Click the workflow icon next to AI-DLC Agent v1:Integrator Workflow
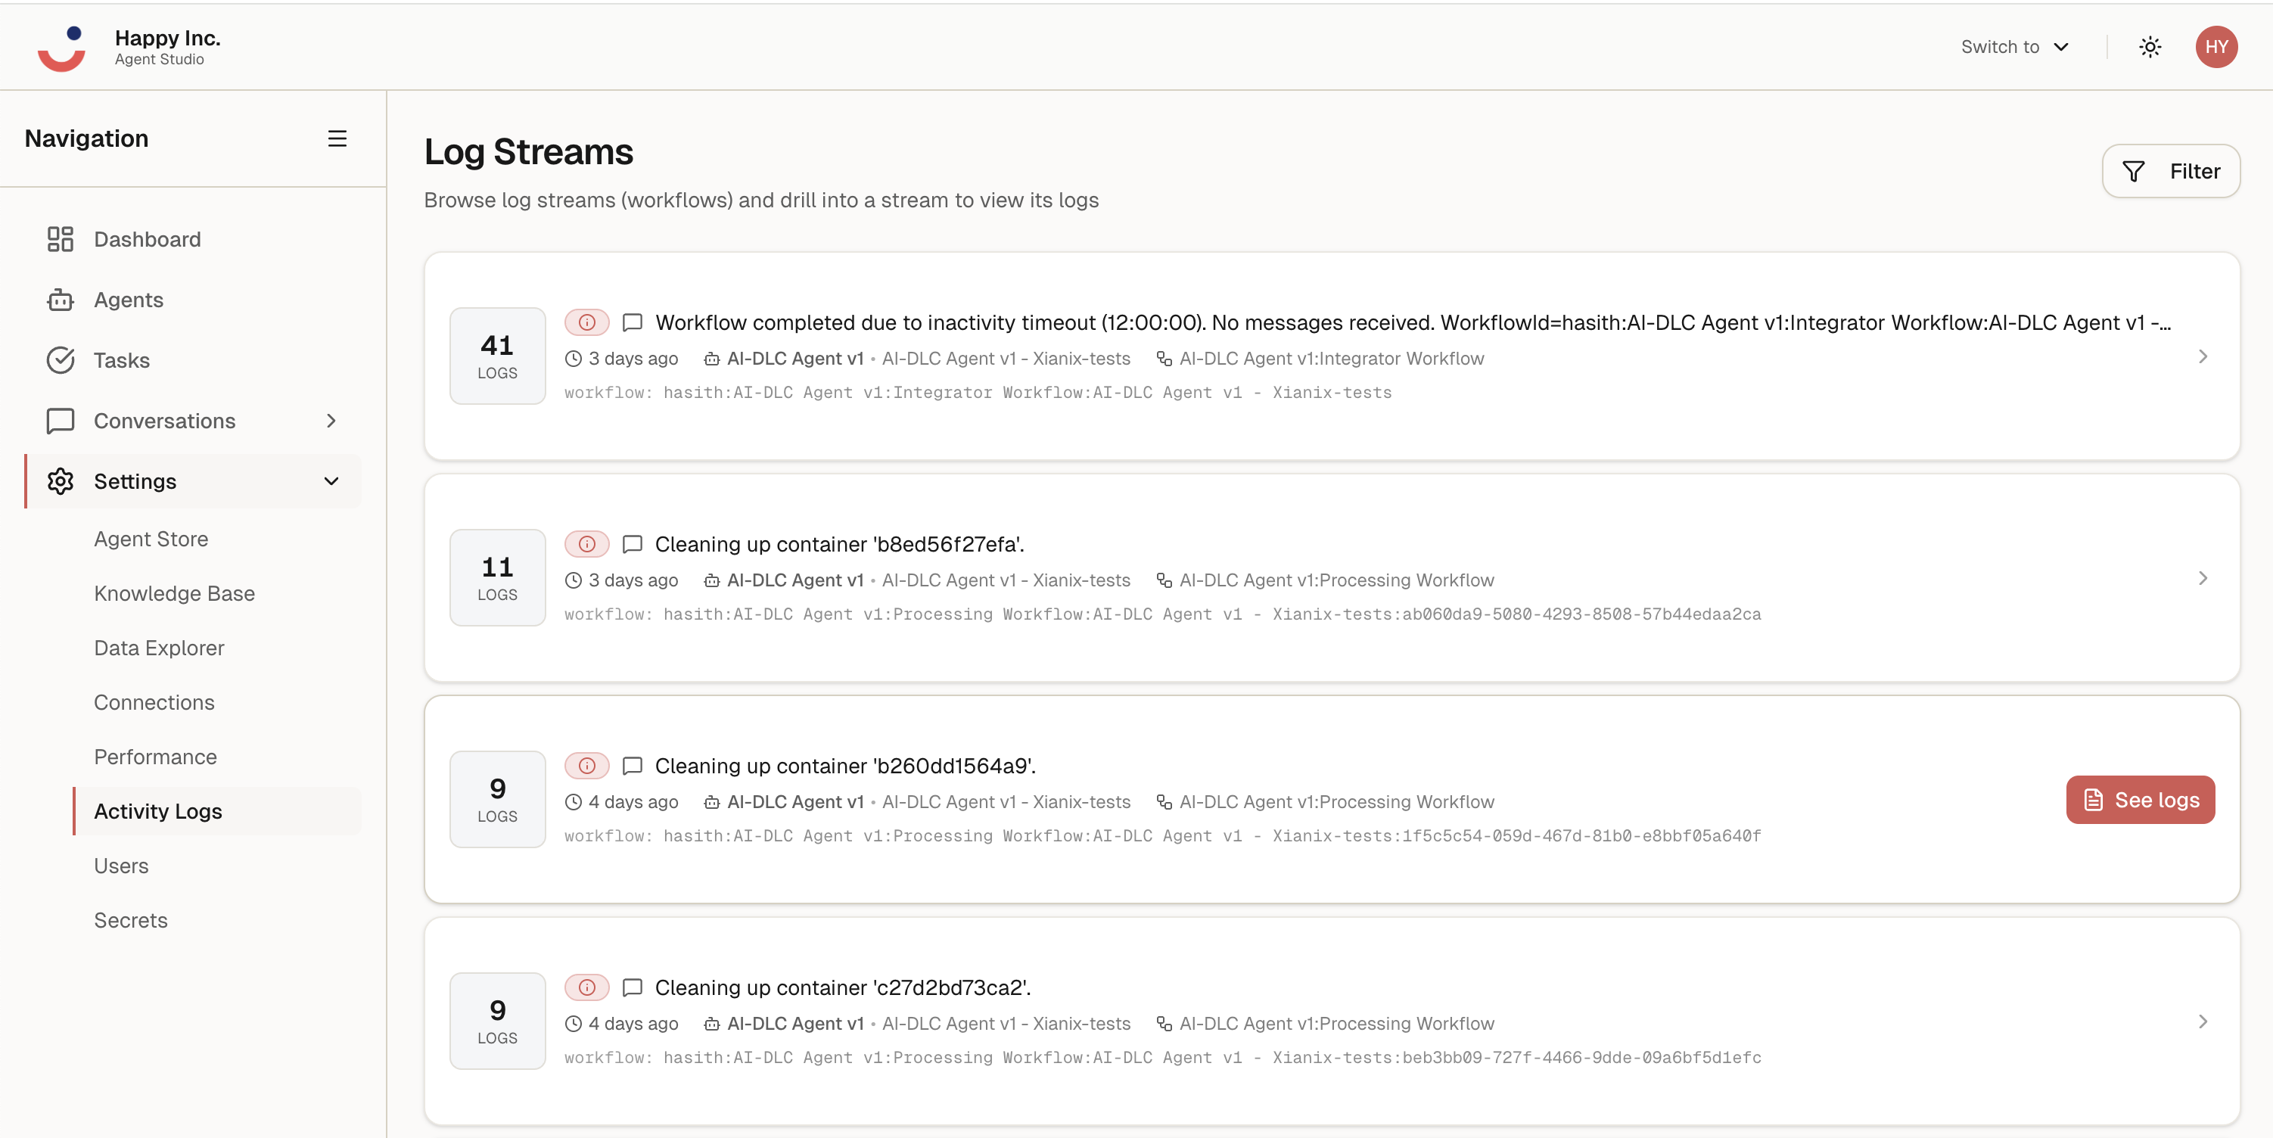This screenshot has width=2273, height=1138. click(x=1162, y=358)
